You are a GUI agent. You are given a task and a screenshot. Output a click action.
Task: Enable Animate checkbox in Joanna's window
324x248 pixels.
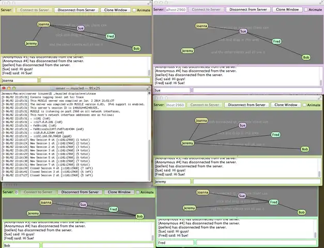tap(134, 10)
